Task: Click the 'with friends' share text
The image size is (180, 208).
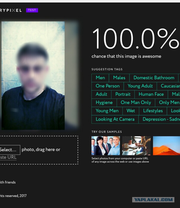Action: pyautogui.click(x=8, y=182)
